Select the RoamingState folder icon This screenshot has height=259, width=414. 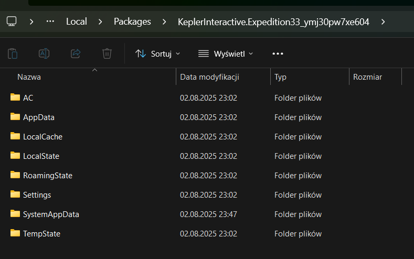tap(15, 175)
